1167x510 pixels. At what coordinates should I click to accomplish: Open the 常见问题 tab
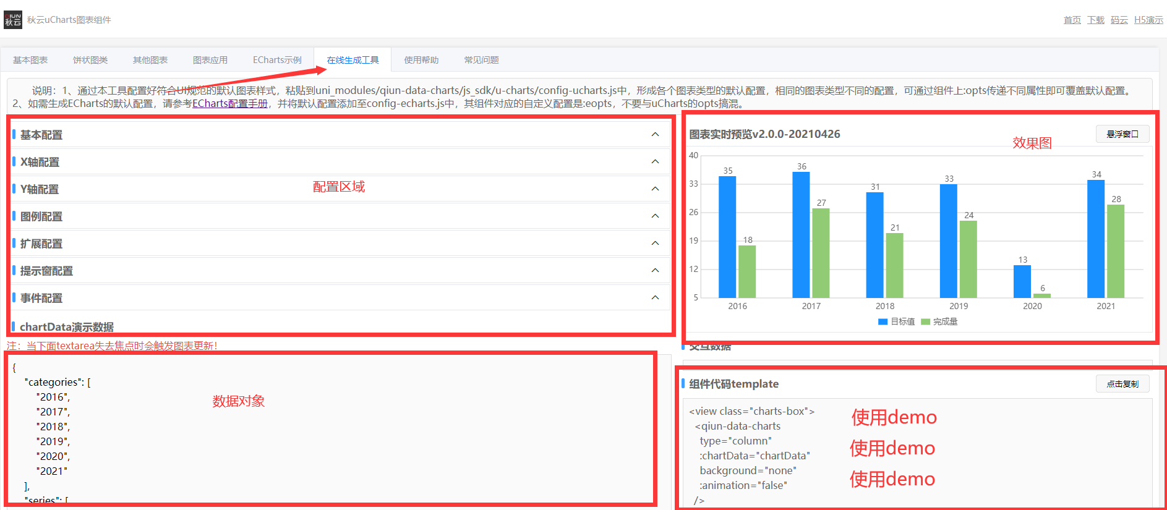point(481,60)
